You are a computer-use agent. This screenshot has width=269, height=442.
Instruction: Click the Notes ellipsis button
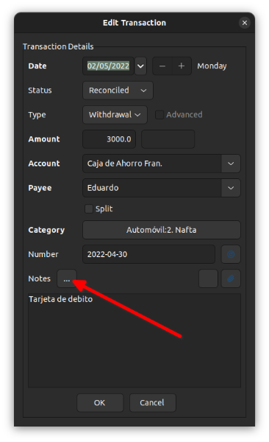[67, 278]
